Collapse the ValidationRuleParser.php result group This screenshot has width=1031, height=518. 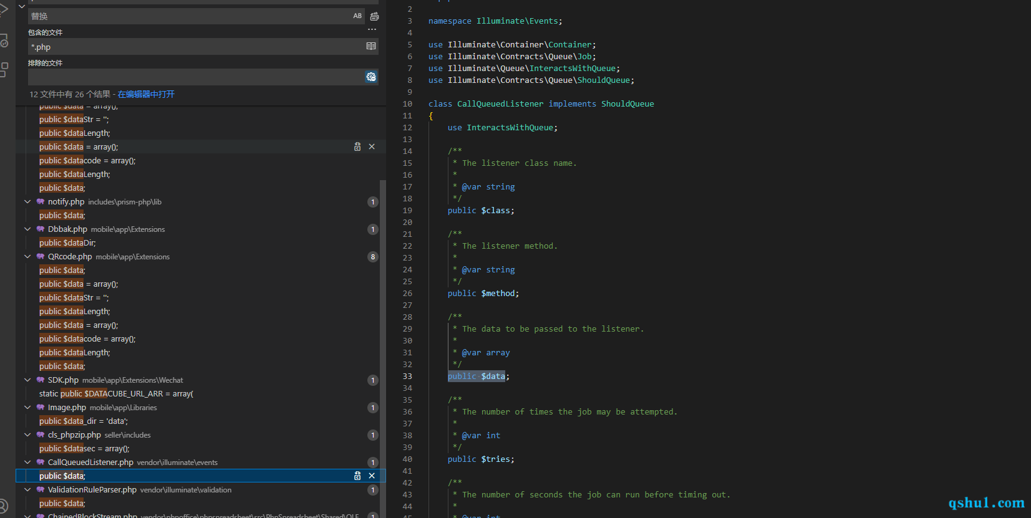[27, 490]
